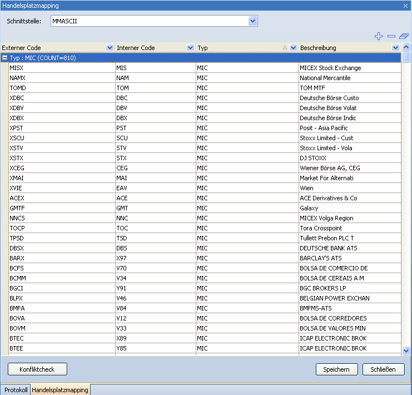Open the Schnittstelle dropdown
The height and width of the screenshot is (395, 412).
pyautogui.click(x=252, y=21)
